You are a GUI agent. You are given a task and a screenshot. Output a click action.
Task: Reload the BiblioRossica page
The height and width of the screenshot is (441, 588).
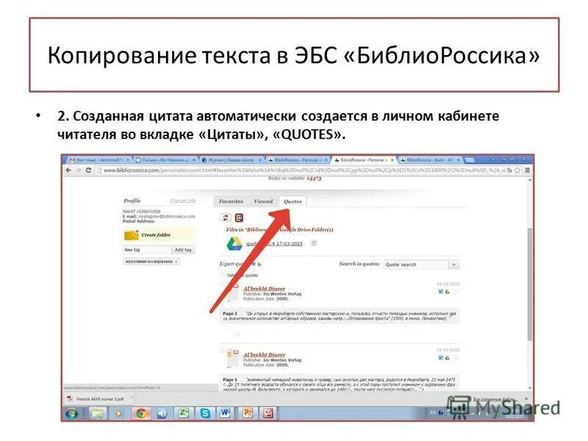(x=88, y=171)
